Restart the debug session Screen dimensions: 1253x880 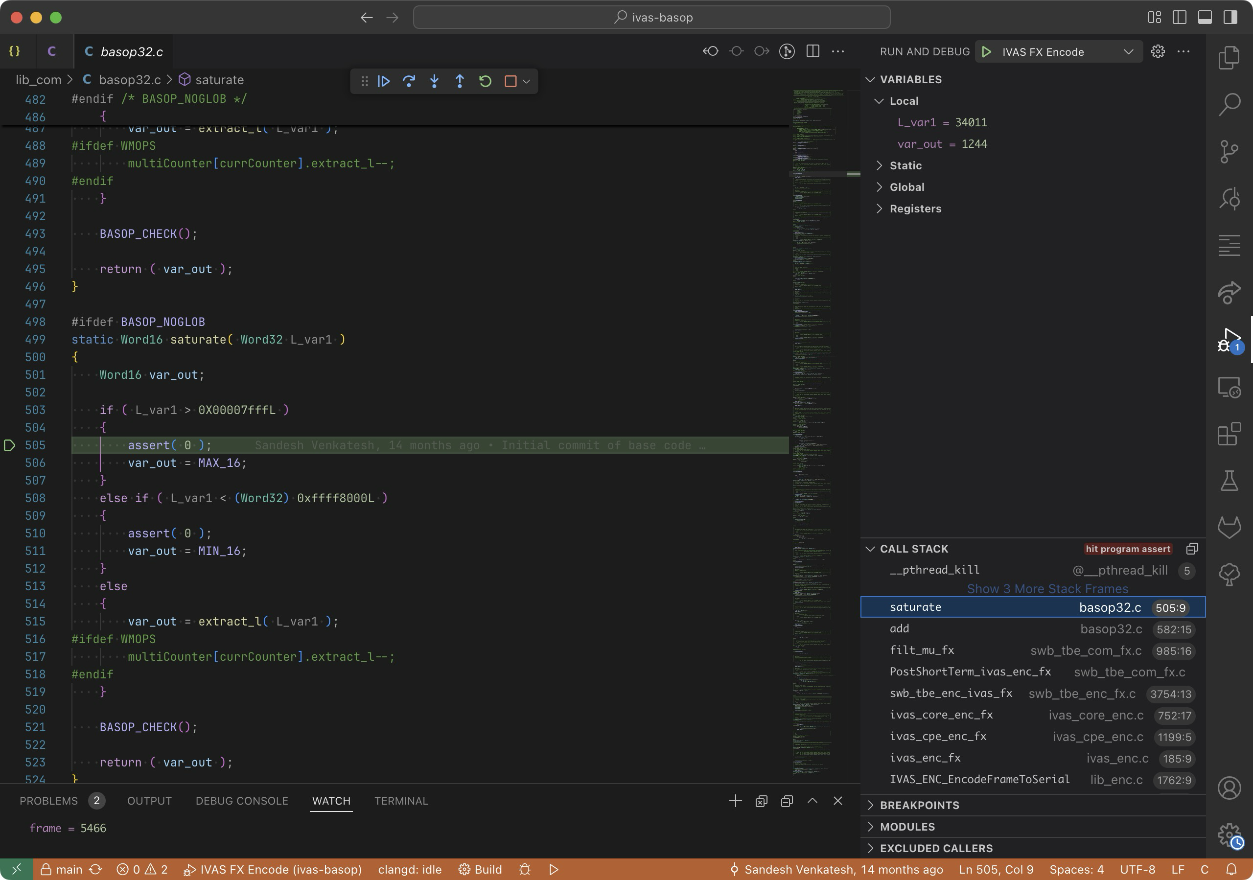point(485,81)
